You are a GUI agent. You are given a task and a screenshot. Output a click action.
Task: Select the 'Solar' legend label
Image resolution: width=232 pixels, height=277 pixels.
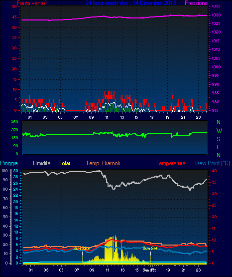[64, 163]
